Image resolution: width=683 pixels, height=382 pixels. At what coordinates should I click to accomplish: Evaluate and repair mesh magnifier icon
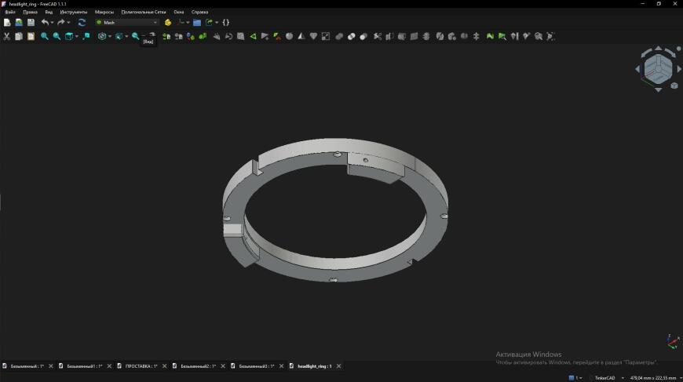(539, 36)
